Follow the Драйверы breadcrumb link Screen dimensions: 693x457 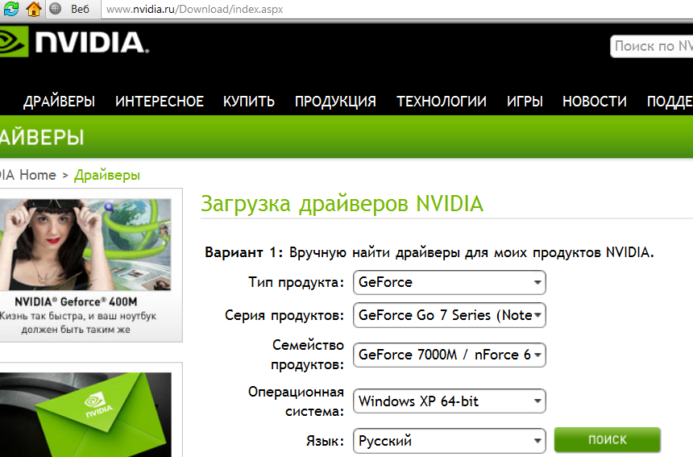[107, 176]
